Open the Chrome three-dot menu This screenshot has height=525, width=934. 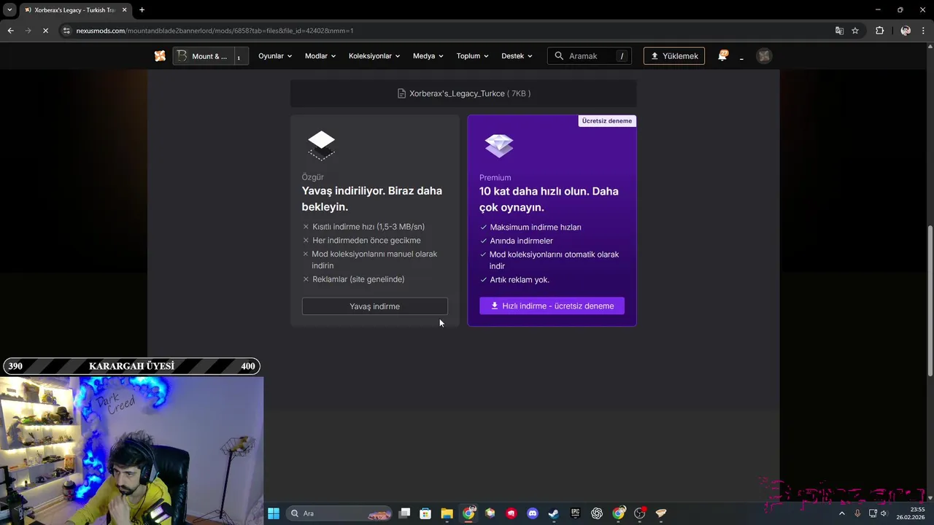(924, 31)
